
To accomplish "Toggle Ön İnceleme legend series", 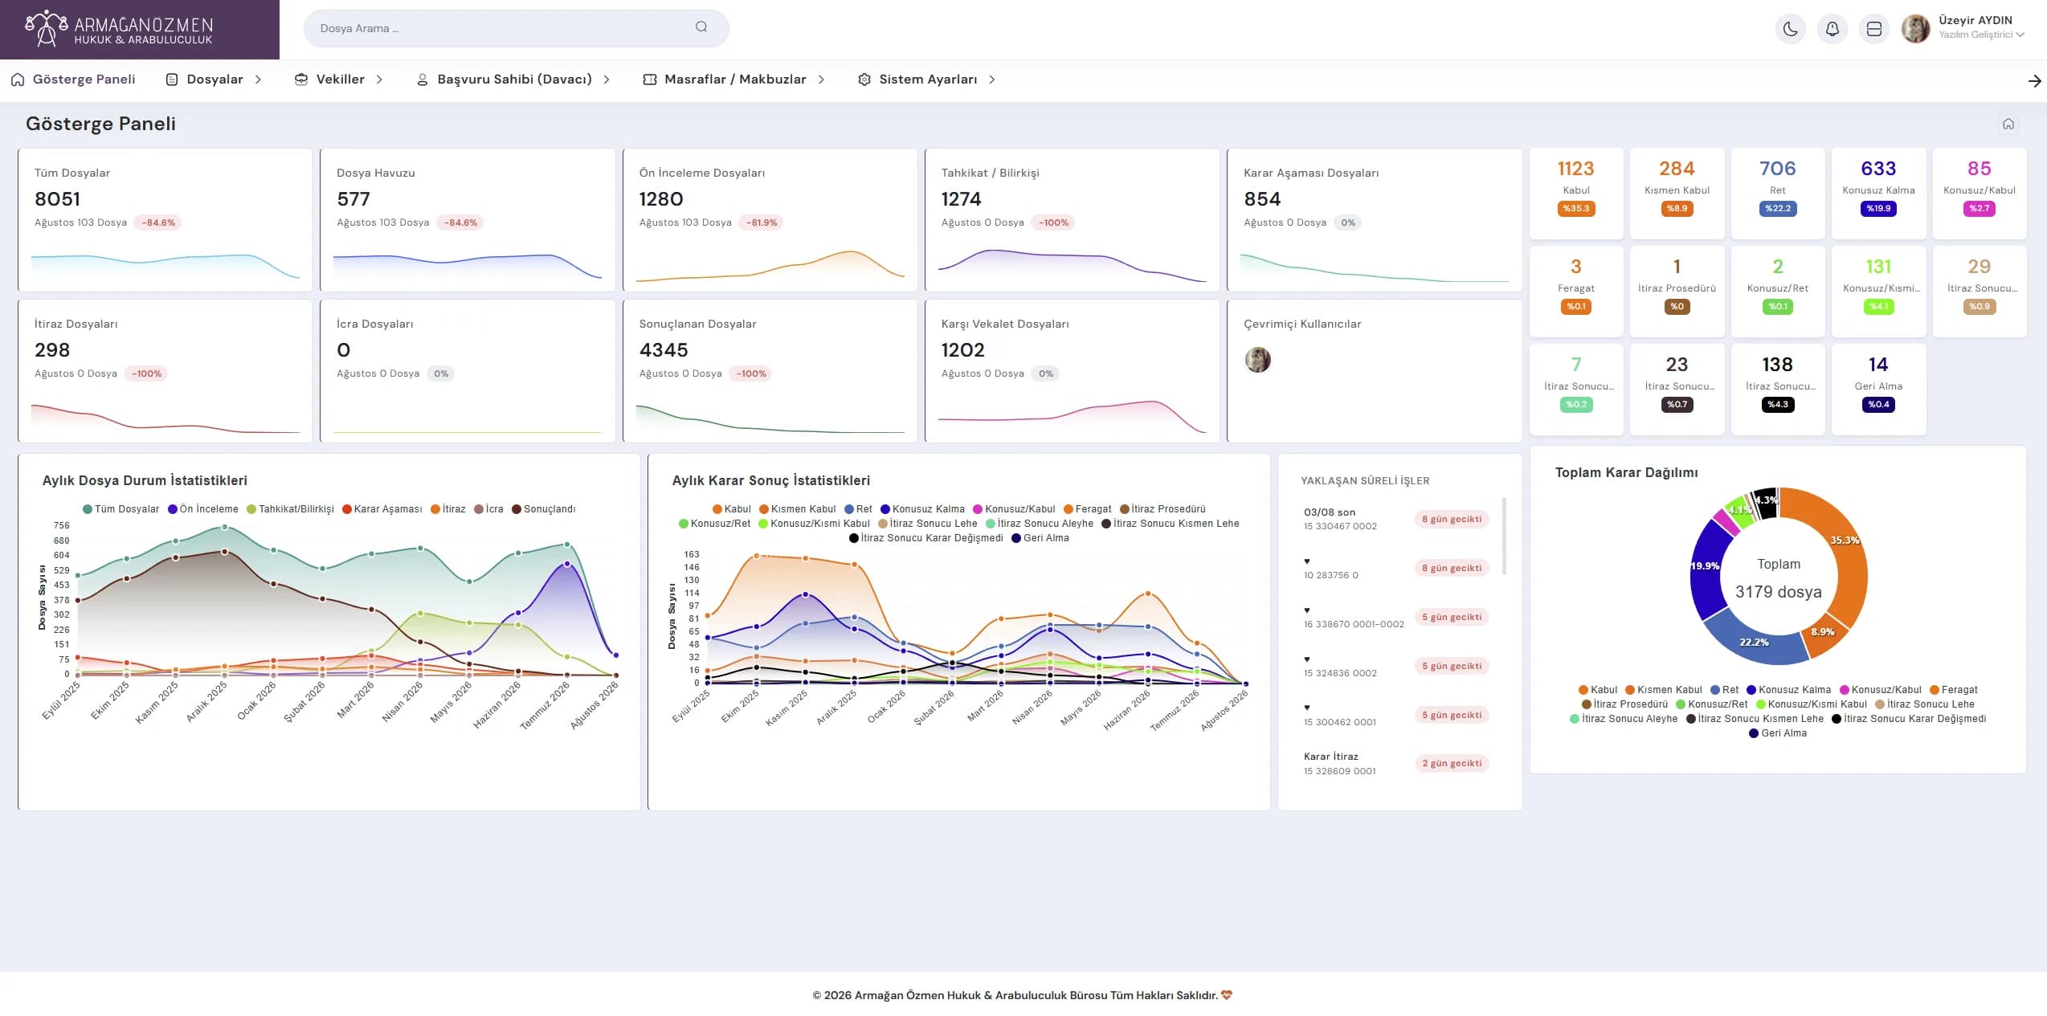I will point(202,509).
